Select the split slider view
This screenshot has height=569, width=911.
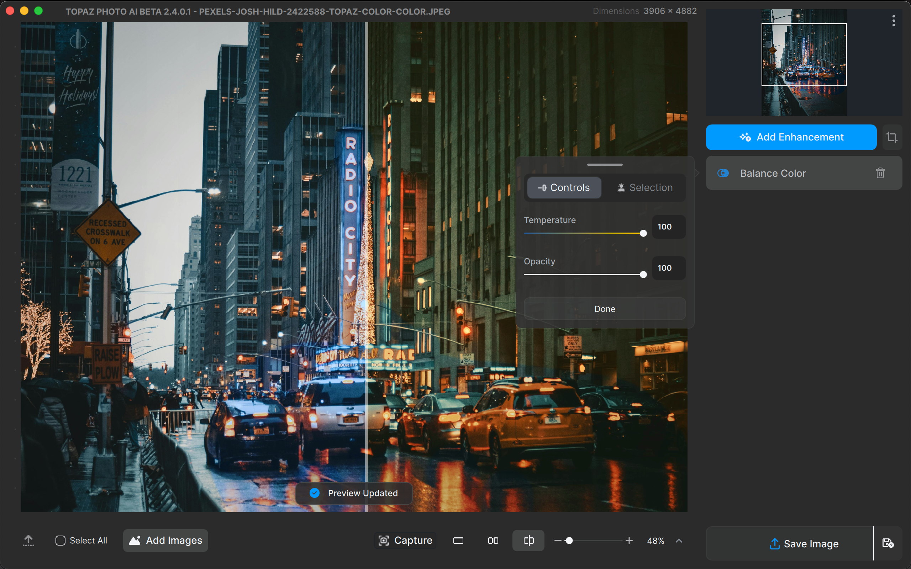[528, 541]
